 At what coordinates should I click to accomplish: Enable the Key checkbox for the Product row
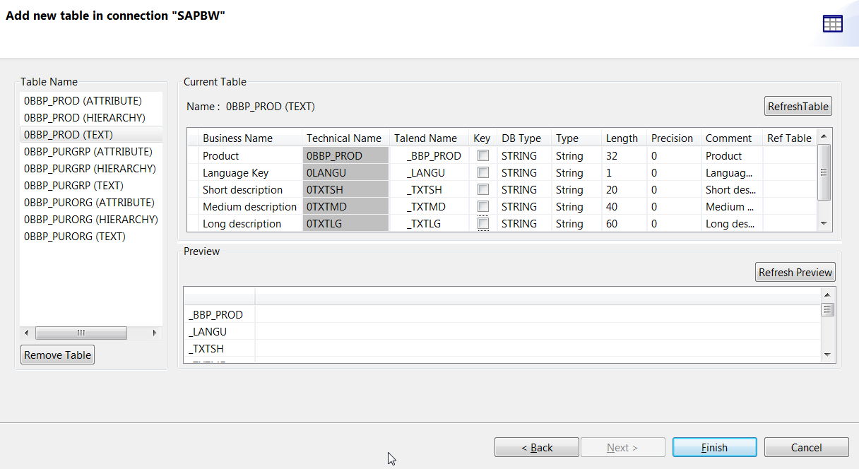(x=482, y=155)
